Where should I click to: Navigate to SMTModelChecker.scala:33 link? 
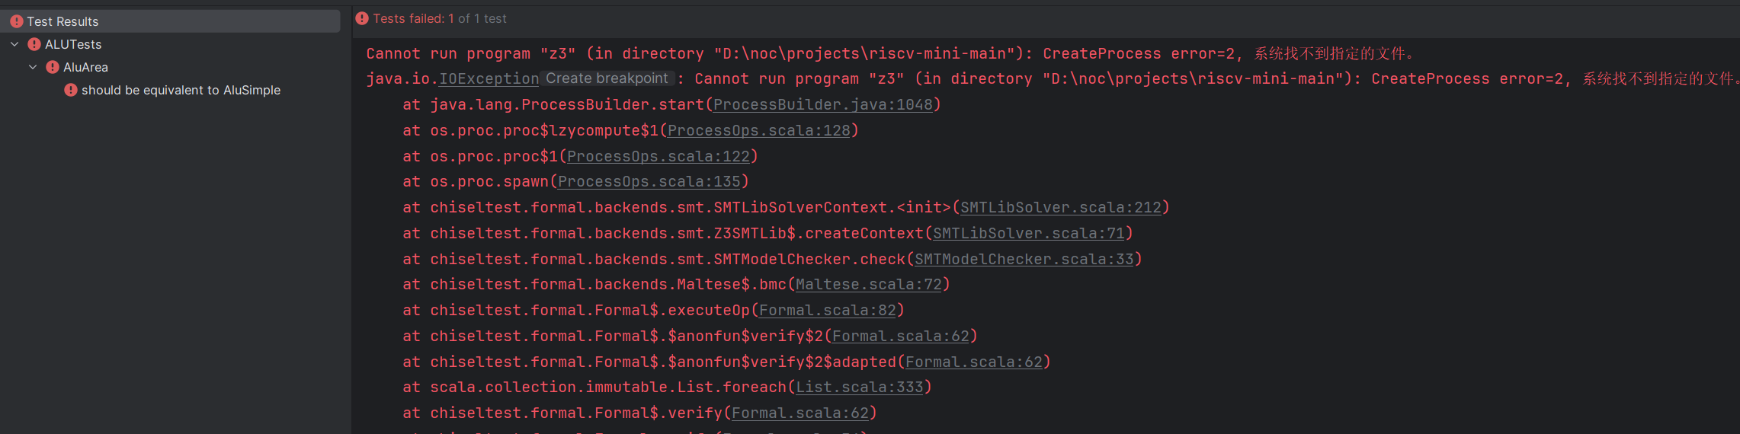[x=1024, y=259]
